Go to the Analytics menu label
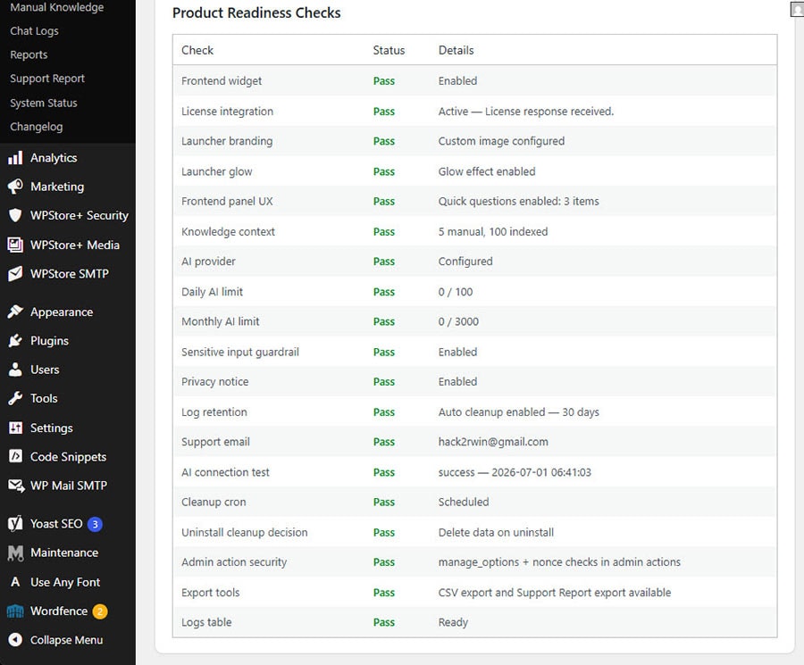The image size is (804, 665). tap(54, 158)
